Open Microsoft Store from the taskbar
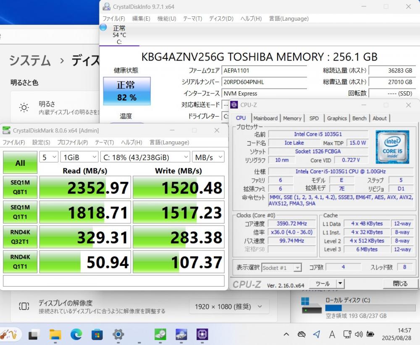Viewport: 420px width, 345px height. 97,334
